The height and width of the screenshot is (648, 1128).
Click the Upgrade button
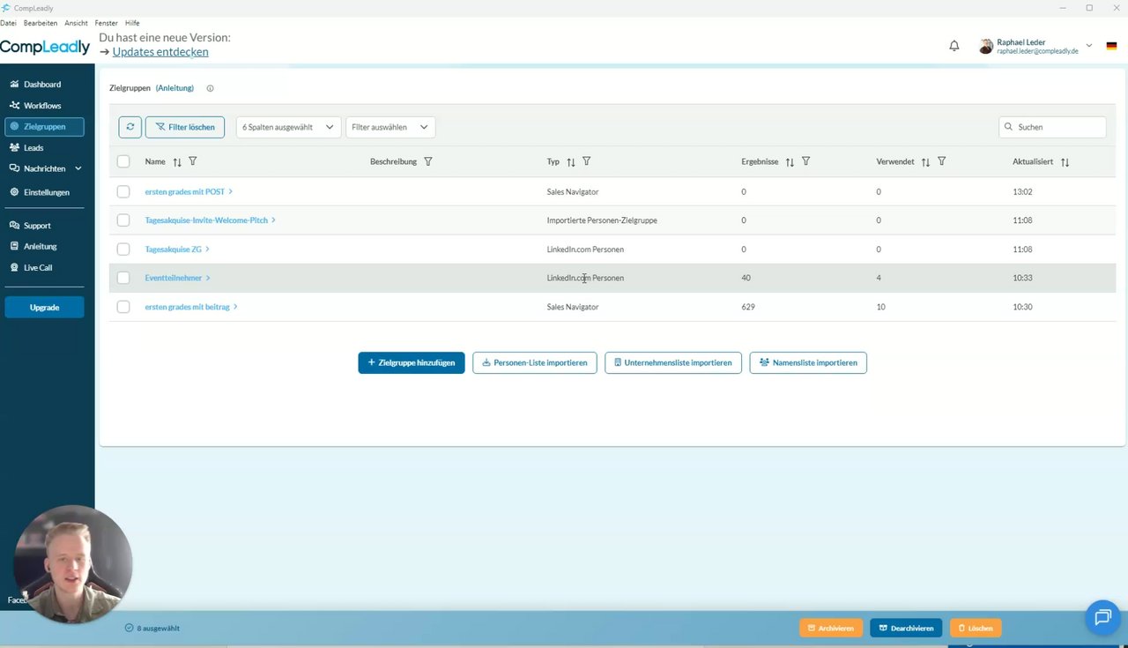coord(44,308)
